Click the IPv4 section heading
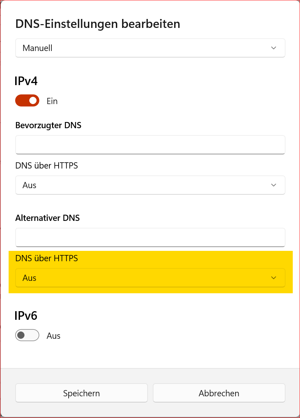Image resolution: width=300 pixels, height=418 pixels. [26, 81]
